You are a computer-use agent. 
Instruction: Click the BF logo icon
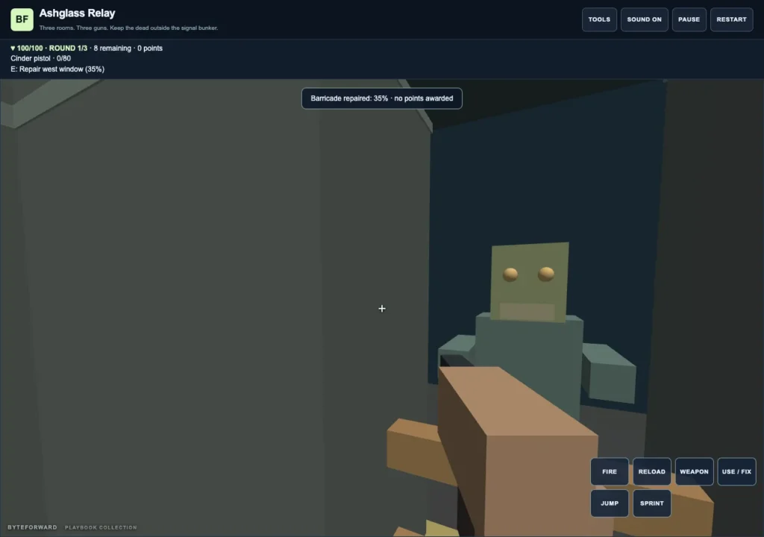22,19
